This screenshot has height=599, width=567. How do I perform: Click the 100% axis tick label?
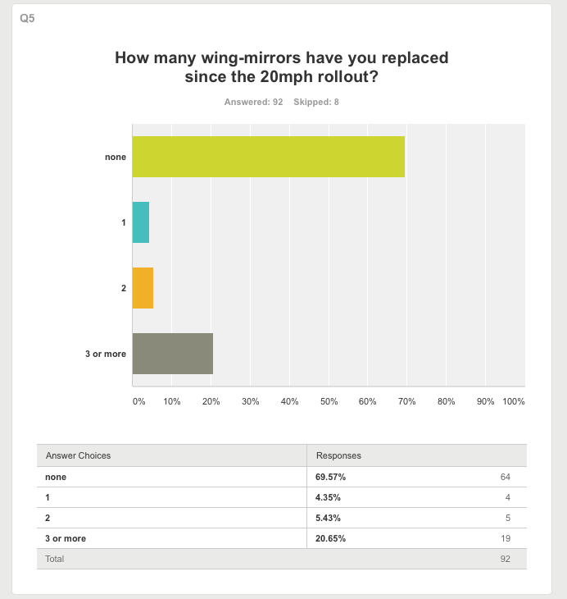click(x=514, y=401)
